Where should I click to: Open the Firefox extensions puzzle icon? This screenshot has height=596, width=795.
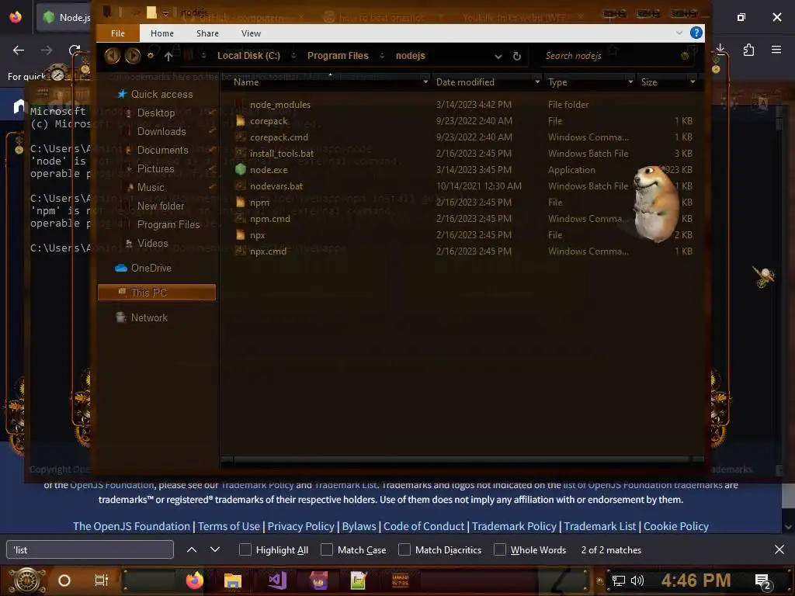(748, 50)
